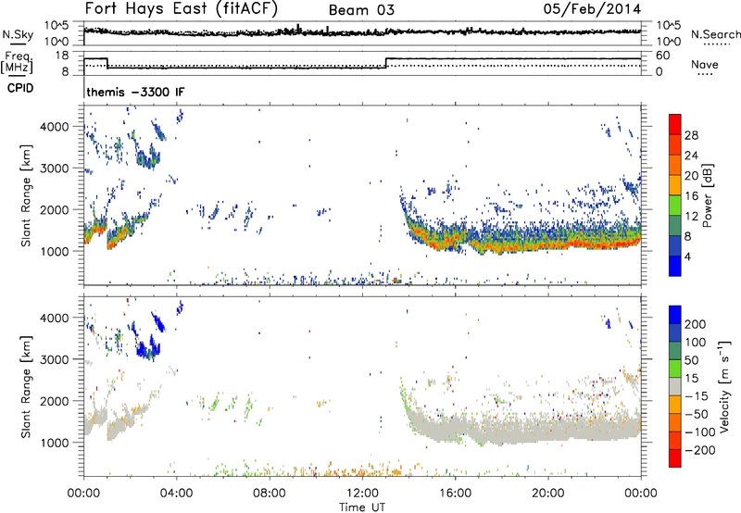Select the "Freq. [MHz]" axis label
This screenshot has width=741, height=513.
click(17, 62)
